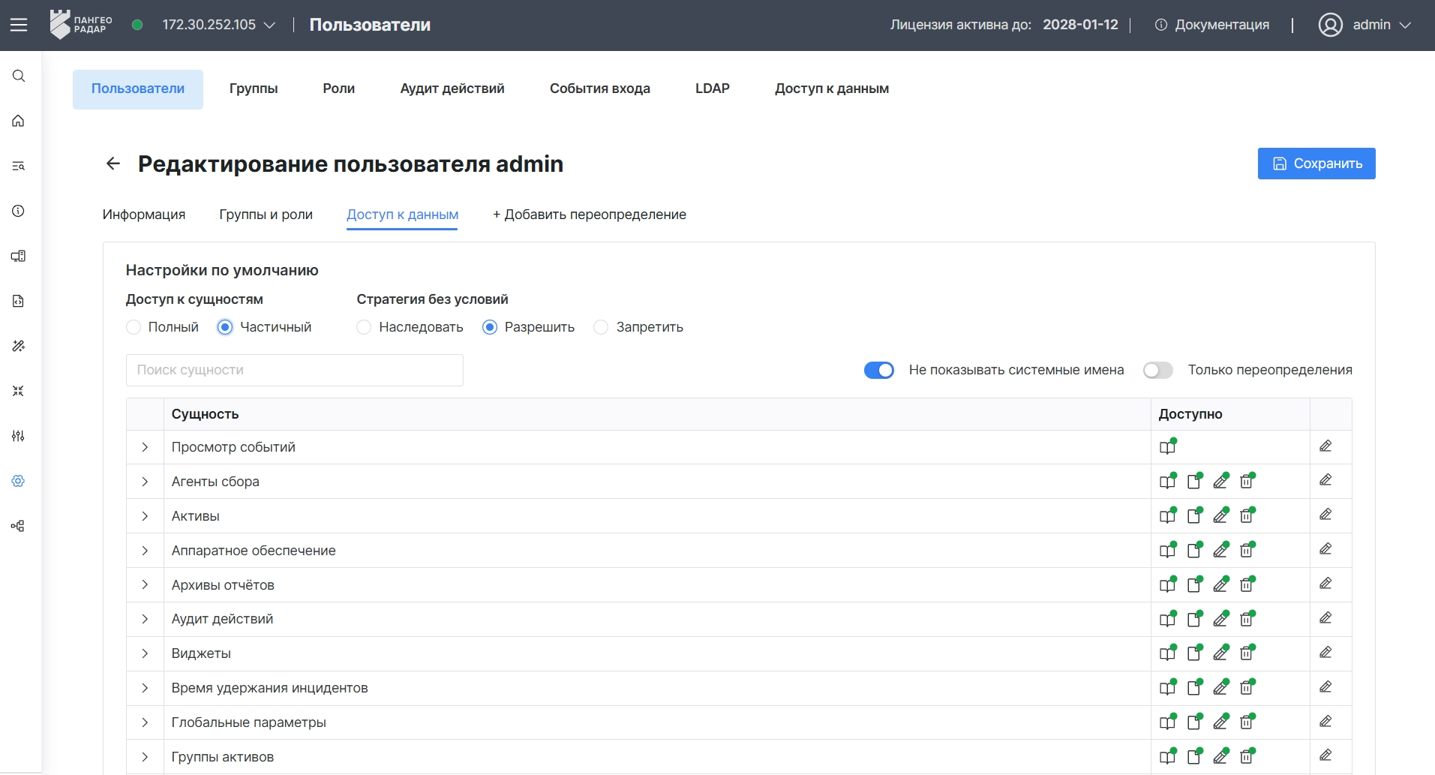
Task: Select the Запретить strategy radio button
Action: click(601, 327)
